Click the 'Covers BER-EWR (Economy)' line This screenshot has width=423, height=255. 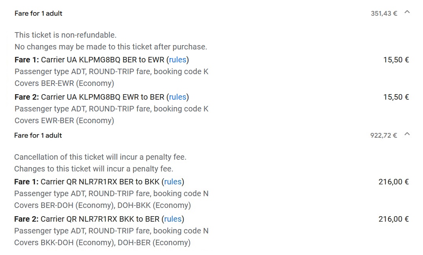coord(64,83)
